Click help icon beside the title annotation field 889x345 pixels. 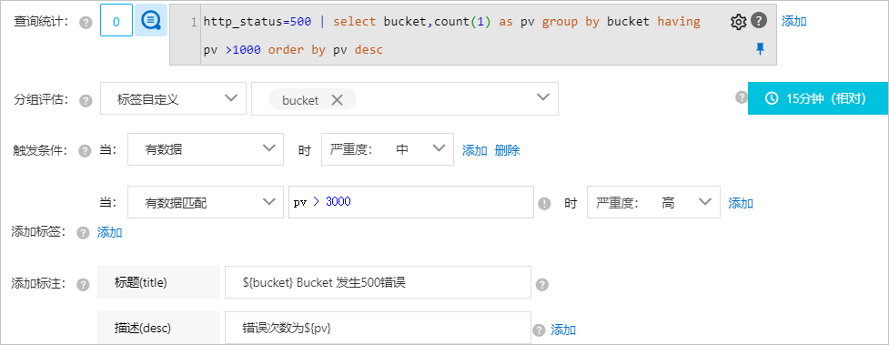click(x=542, y=284)
